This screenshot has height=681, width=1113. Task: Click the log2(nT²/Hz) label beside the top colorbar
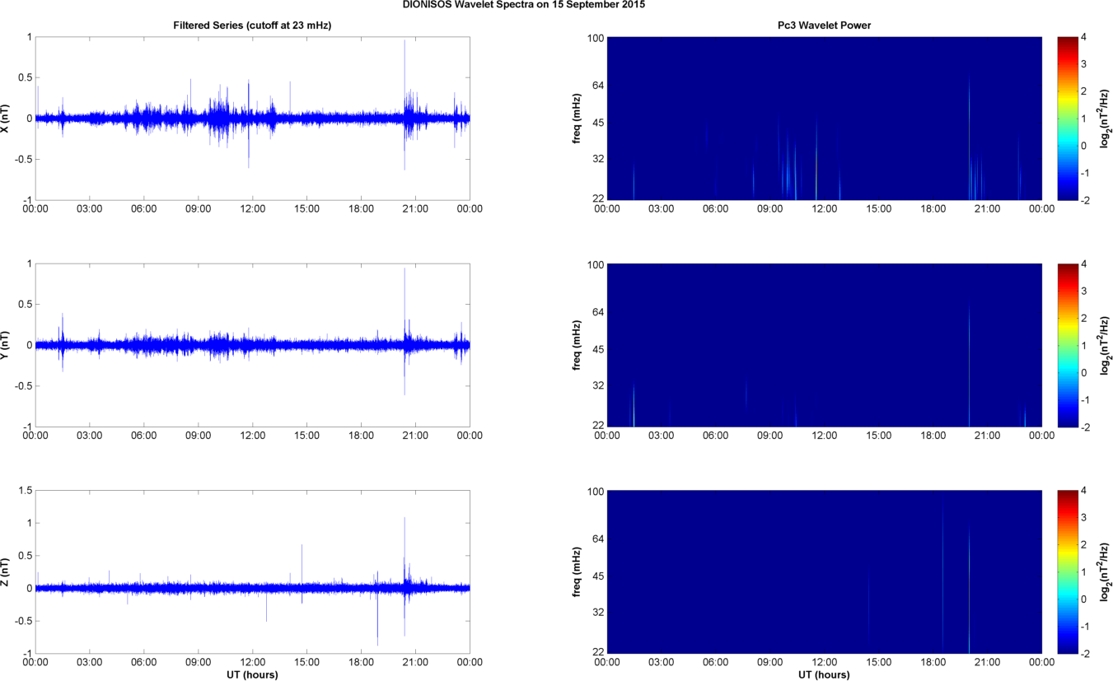point(1105,119)
